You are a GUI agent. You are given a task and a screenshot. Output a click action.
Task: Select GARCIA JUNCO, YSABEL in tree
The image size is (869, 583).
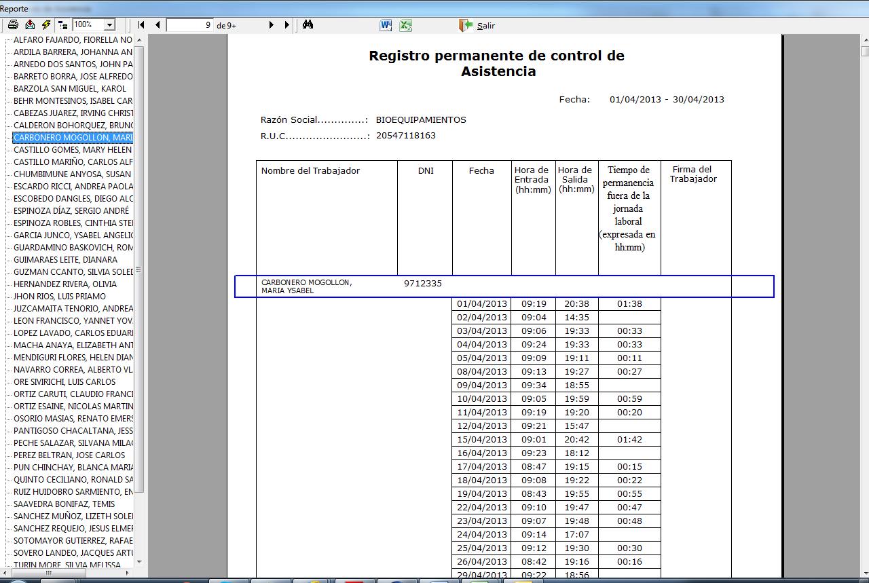click(x=73, y=235)
